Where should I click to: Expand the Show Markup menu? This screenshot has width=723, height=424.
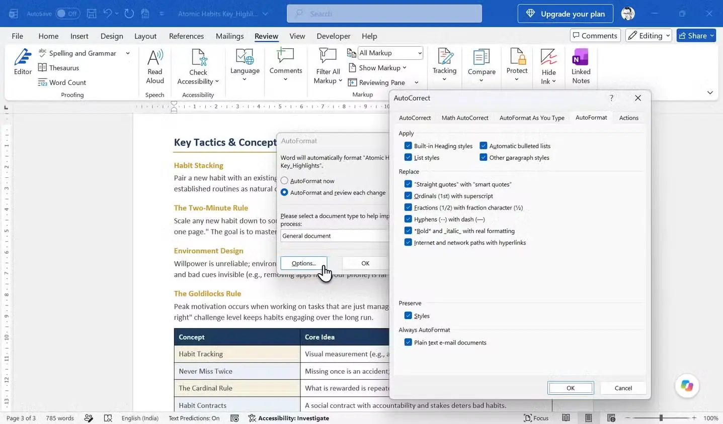[x=377, y=68]
